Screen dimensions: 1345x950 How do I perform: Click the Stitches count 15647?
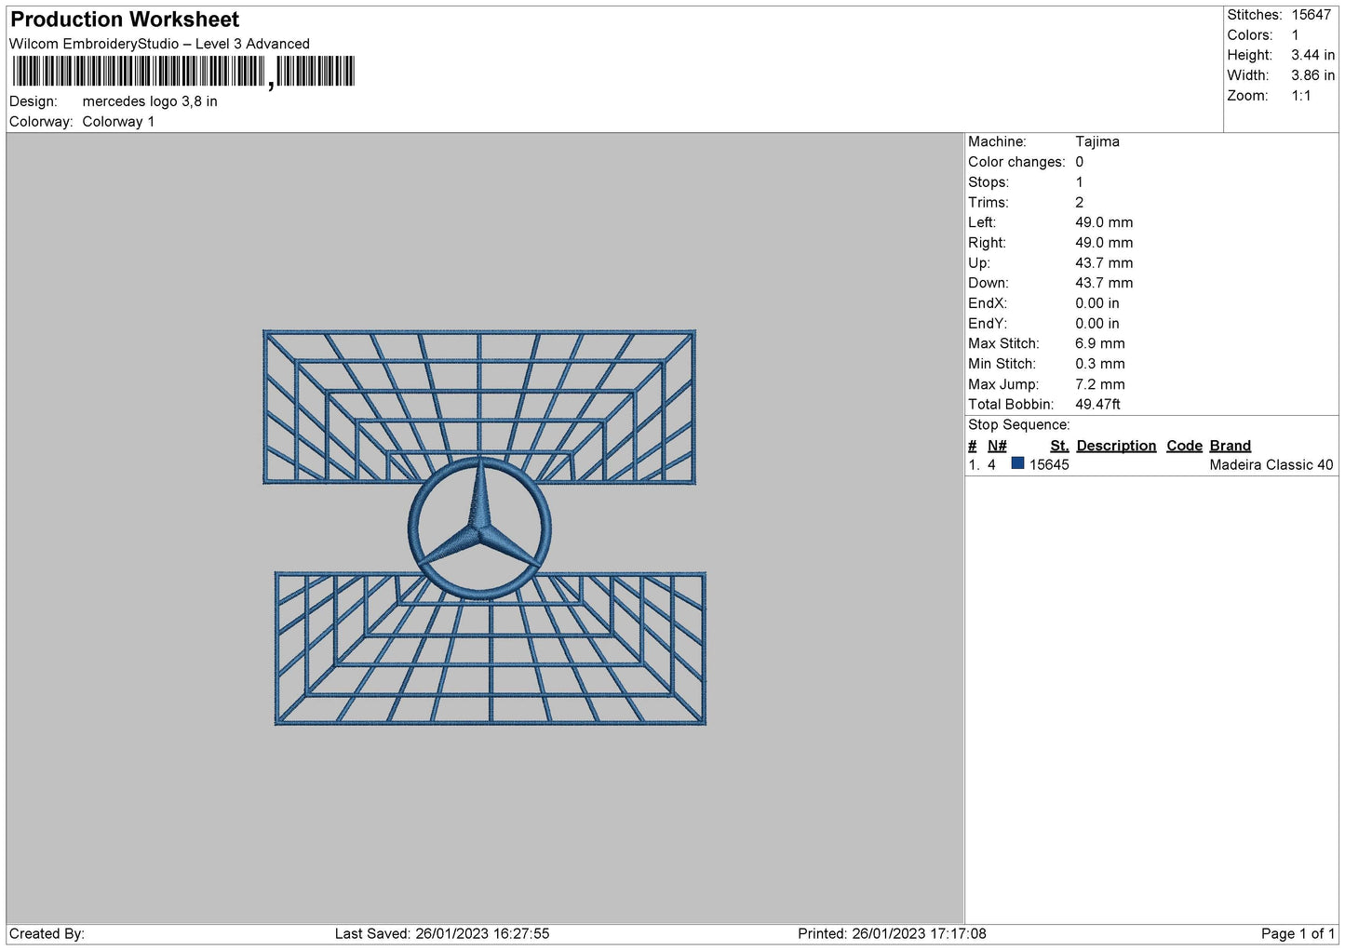pyautogui.click(x=1311, y=15)
